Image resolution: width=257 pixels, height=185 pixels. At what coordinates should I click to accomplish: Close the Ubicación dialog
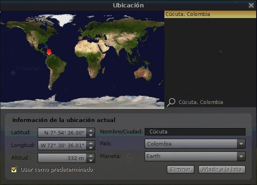pos(251,5)
